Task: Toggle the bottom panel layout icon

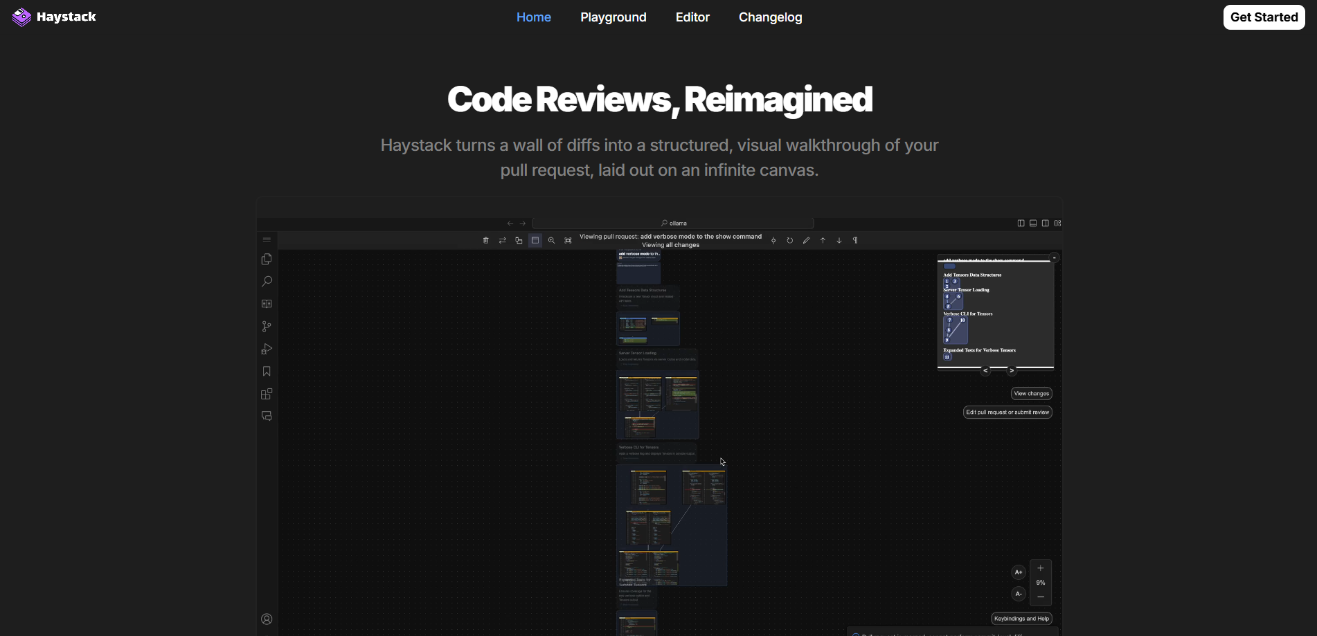Action: (1033, 224)
